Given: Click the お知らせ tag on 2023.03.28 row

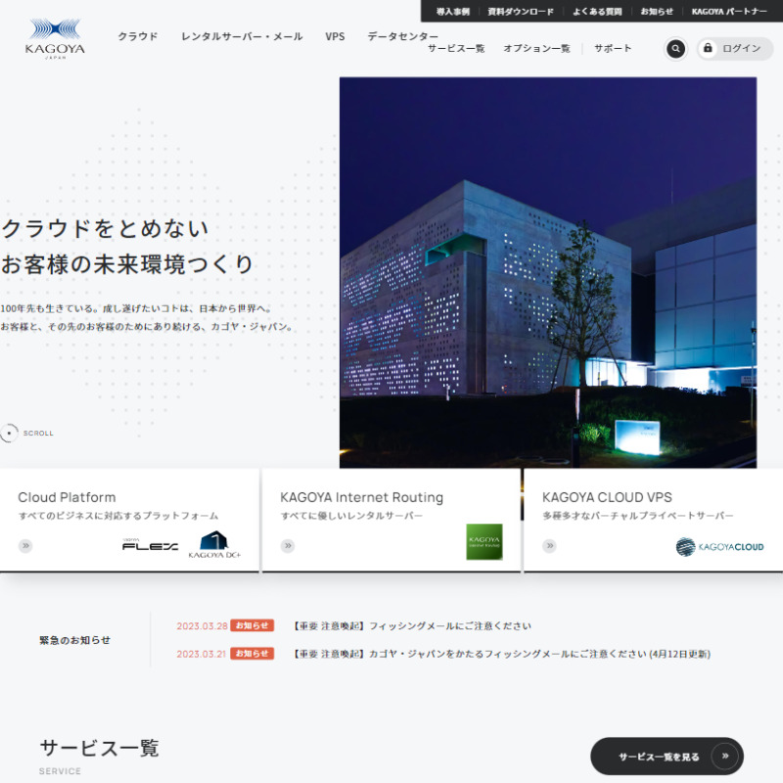Looking at the screenshot, I should pos(253,625).
